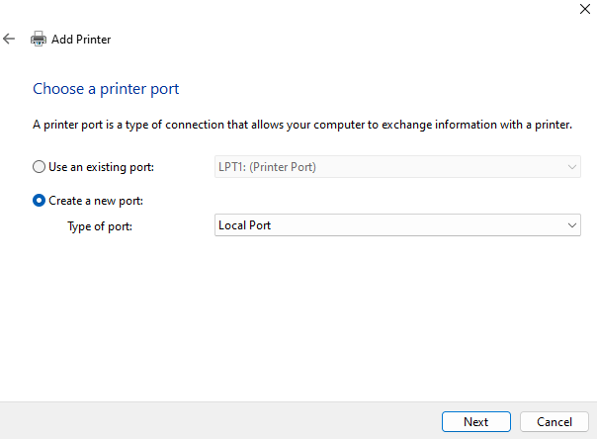The image size is (597, 439).
Task: Click the 'Local Port' text inside combo box
Action: tap(244, 225)
